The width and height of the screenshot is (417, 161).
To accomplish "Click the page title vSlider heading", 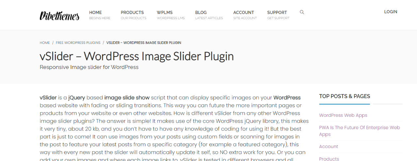I will (137, 56).
